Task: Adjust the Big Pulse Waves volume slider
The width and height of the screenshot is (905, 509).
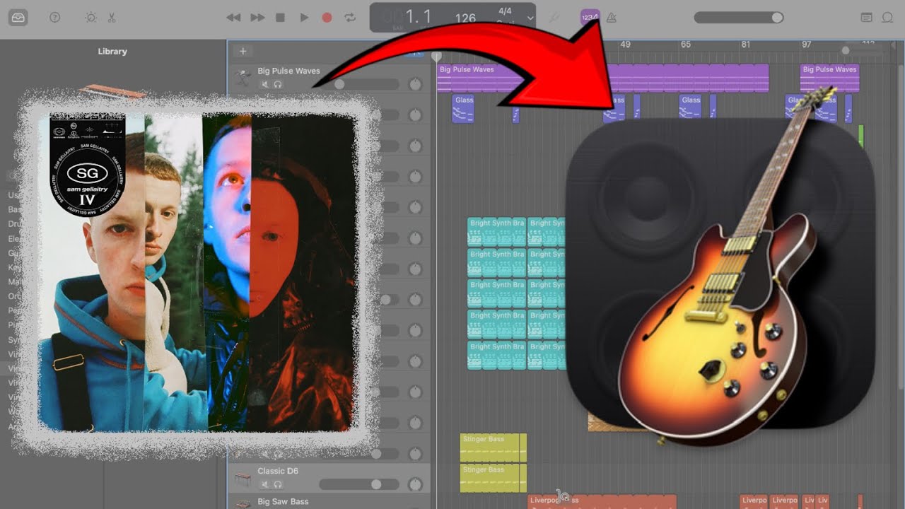Action: pyautogui.click(x=358, y=84)
